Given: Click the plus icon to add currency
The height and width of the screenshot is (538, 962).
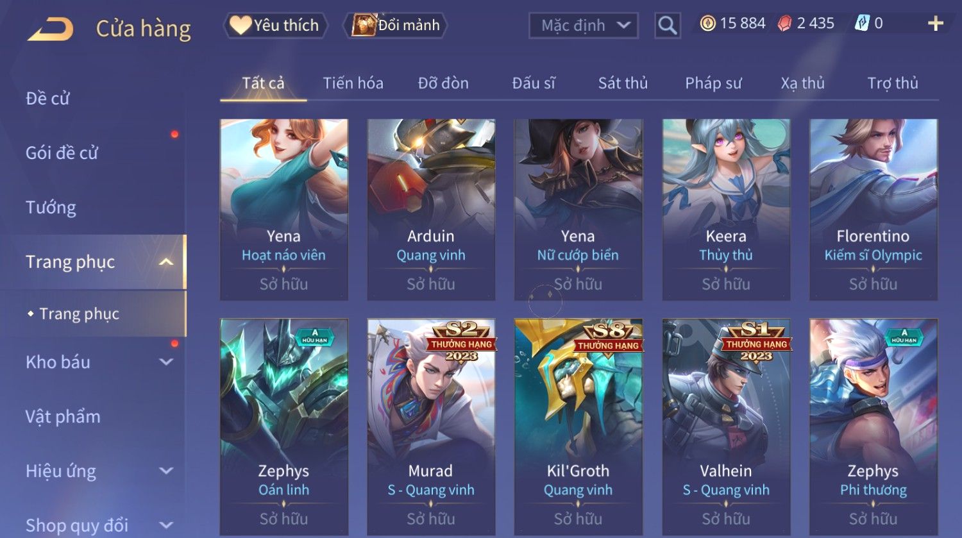Looking at the screenshot, I should (935, 24).
